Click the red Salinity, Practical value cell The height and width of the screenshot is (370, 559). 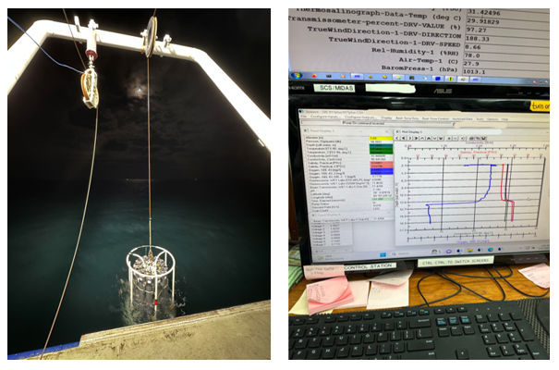pyautogui.click(x=382, y=163)
